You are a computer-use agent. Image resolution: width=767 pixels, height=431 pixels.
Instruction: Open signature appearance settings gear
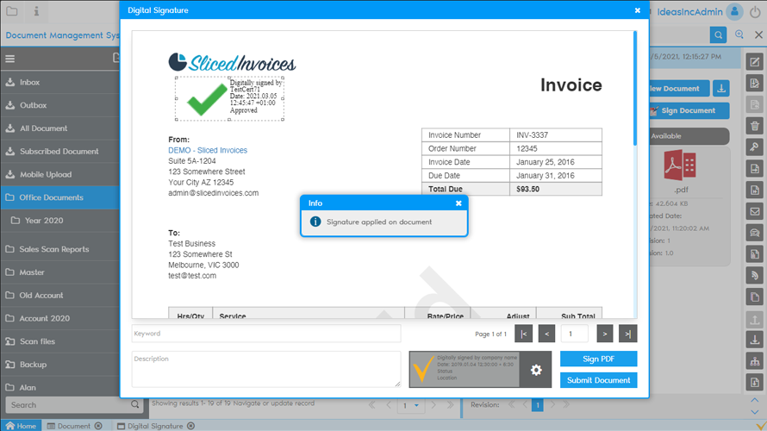(x=536, y=370)
